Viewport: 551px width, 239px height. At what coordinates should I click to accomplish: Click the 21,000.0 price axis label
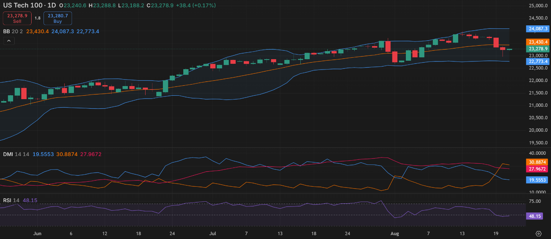pos(539,105)
